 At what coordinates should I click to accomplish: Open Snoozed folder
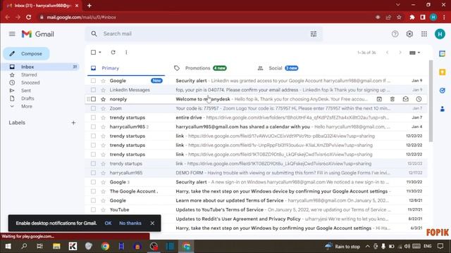point(30,83)
